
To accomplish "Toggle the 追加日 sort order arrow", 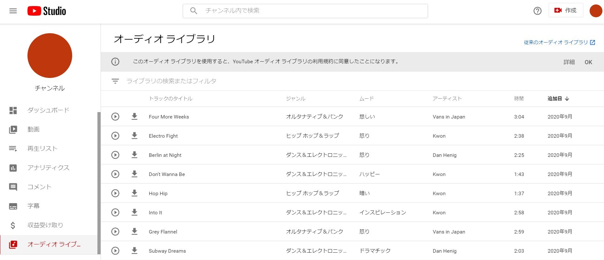I will tap(567, 99).
